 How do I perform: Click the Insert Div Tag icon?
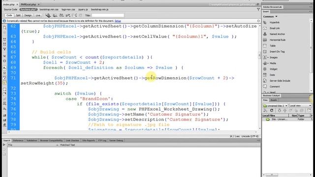pyautogui.click(x=265, y=52)
